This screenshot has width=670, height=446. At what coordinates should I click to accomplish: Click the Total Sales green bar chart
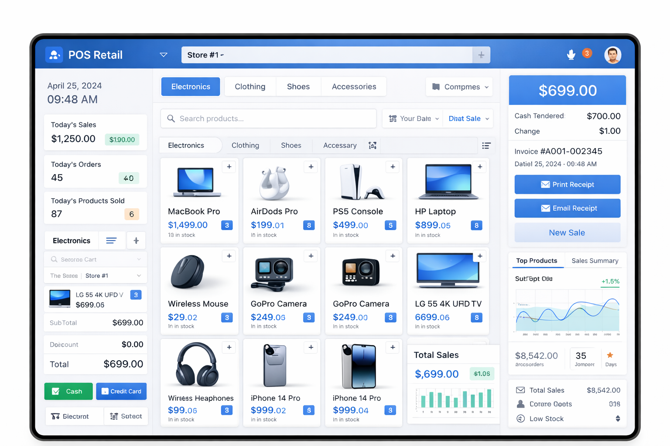point(454,400)
